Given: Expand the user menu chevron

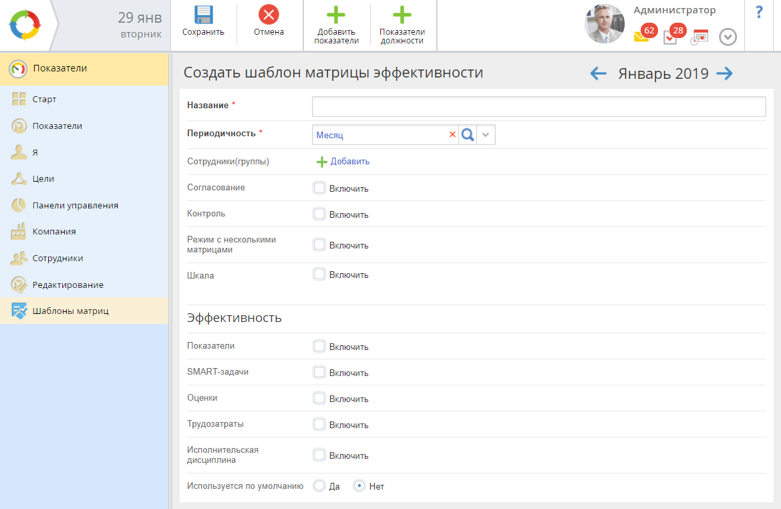Looking at the screenshot, I should pos(728,37).
